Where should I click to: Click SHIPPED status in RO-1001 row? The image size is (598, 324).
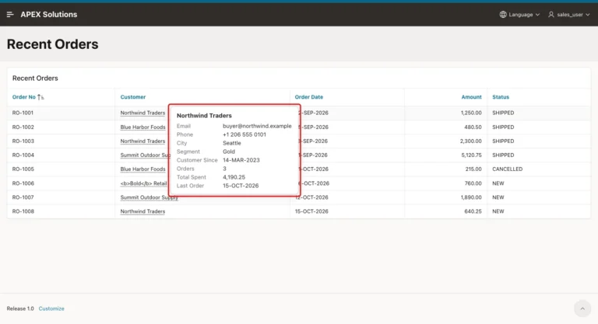(503, 113)
